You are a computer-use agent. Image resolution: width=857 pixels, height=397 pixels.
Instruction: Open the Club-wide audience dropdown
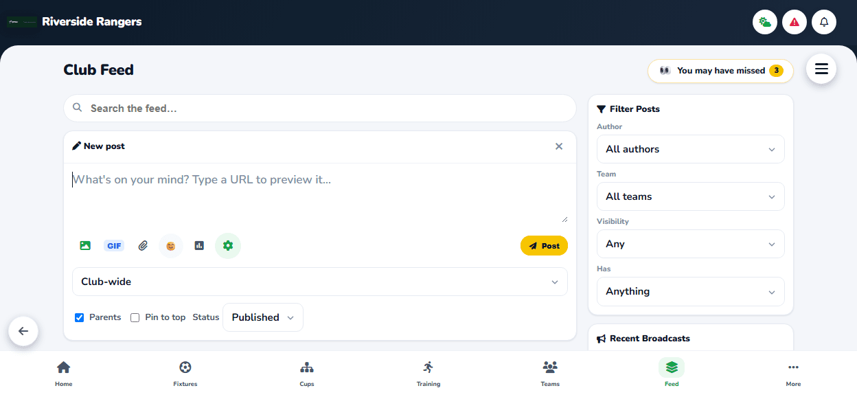coord(320,282)
